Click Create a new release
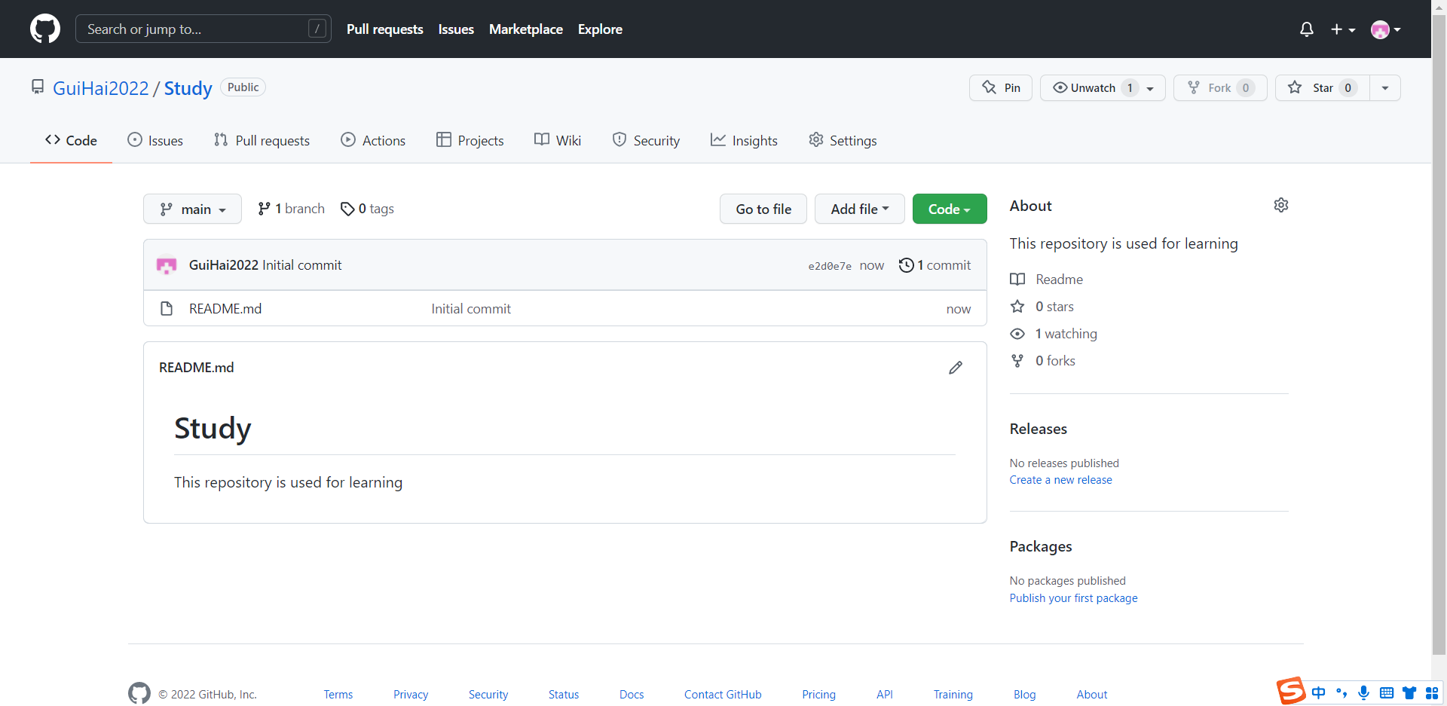 (x=1061, y=480)
